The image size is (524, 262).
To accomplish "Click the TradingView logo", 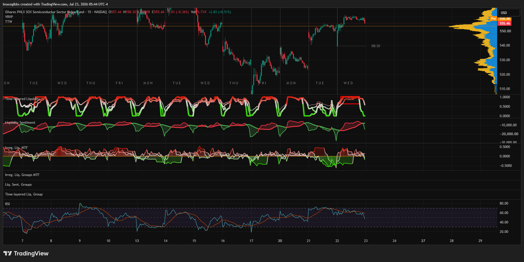I will click(26, 253).
